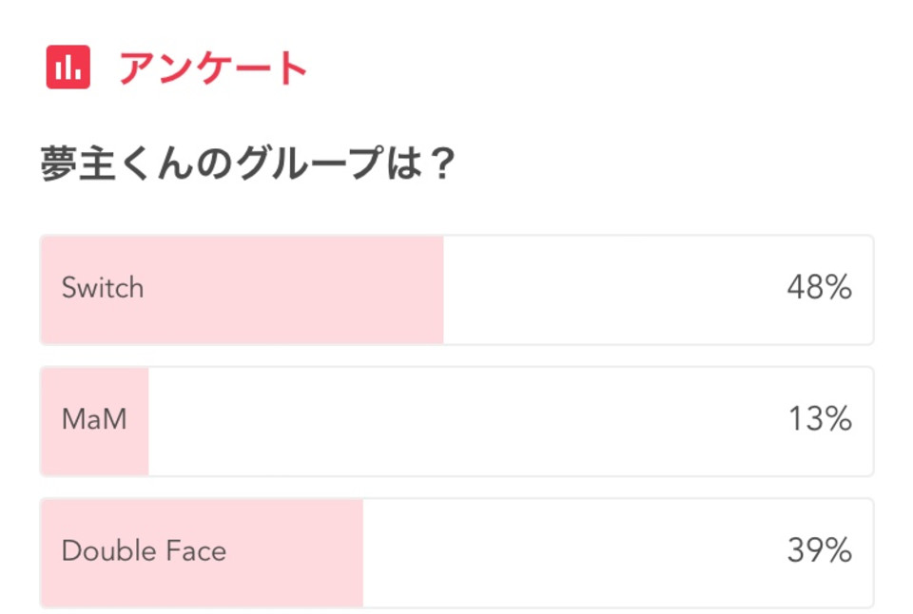Click the empty white area of Switch bar
The height and width of the screenshot is (614, 913).
[658, 290]
